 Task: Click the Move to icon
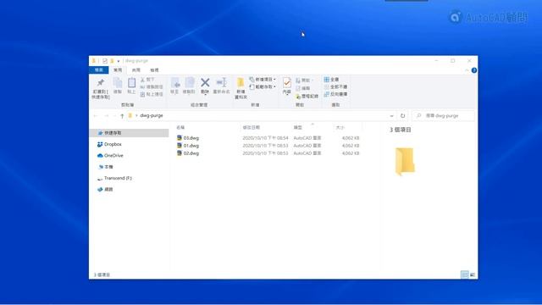(175, 83)
